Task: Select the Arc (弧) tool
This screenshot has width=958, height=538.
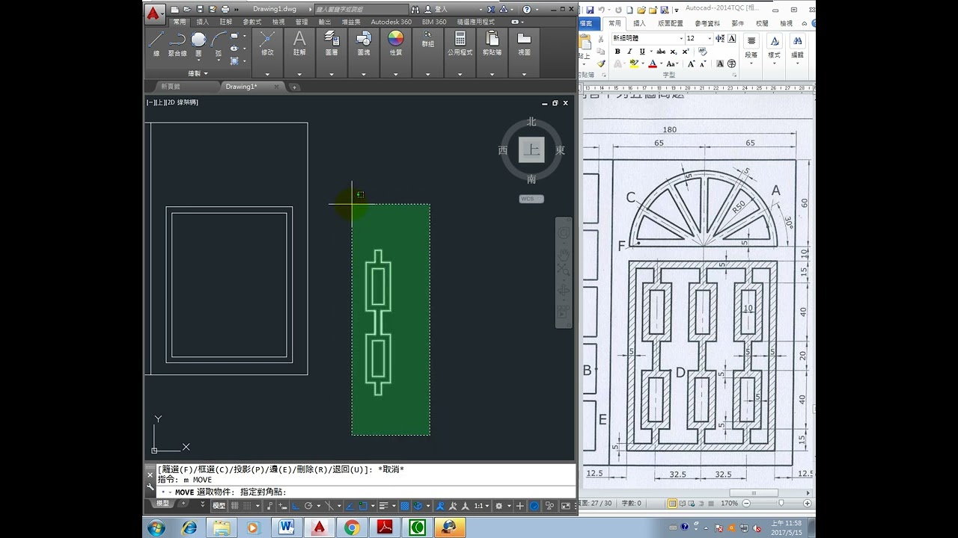Action: (x=219, y=43)
